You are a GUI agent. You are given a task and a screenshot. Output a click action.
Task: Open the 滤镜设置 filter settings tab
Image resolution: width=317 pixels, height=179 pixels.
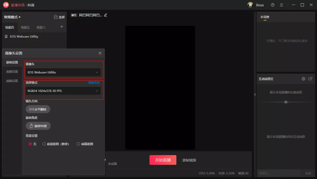point(12,81)
